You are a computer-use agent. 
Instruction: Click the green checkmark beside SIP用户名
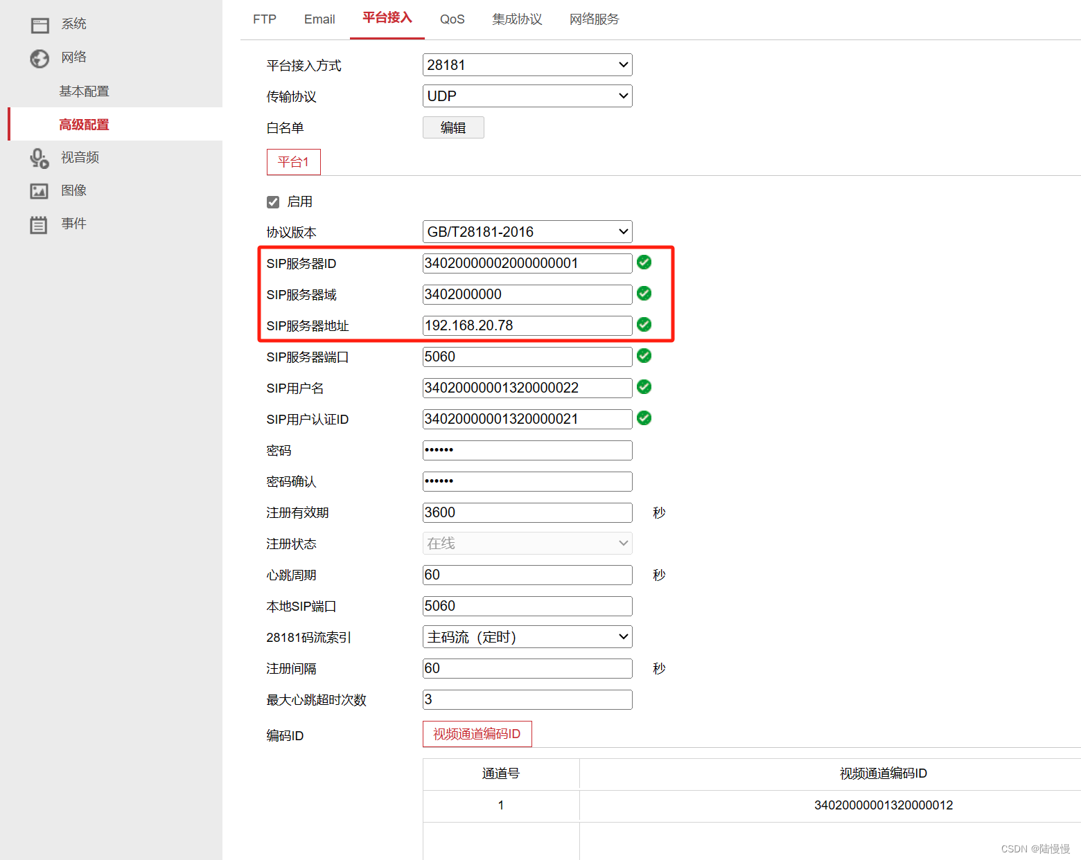644,387
